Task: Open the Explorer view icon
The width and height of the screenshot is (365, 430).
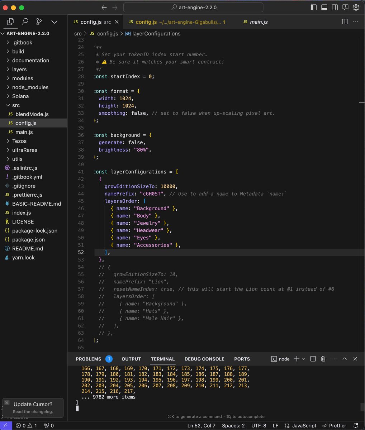Action: (x=10, y=22)
